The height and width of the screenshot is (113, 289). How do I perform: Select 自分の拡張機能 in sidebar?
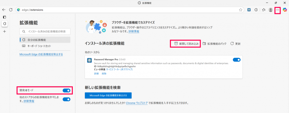pos(45,40)
